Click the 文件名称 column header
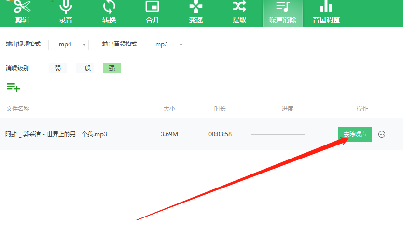The image size is (403, 246). [x=18, y=109]
